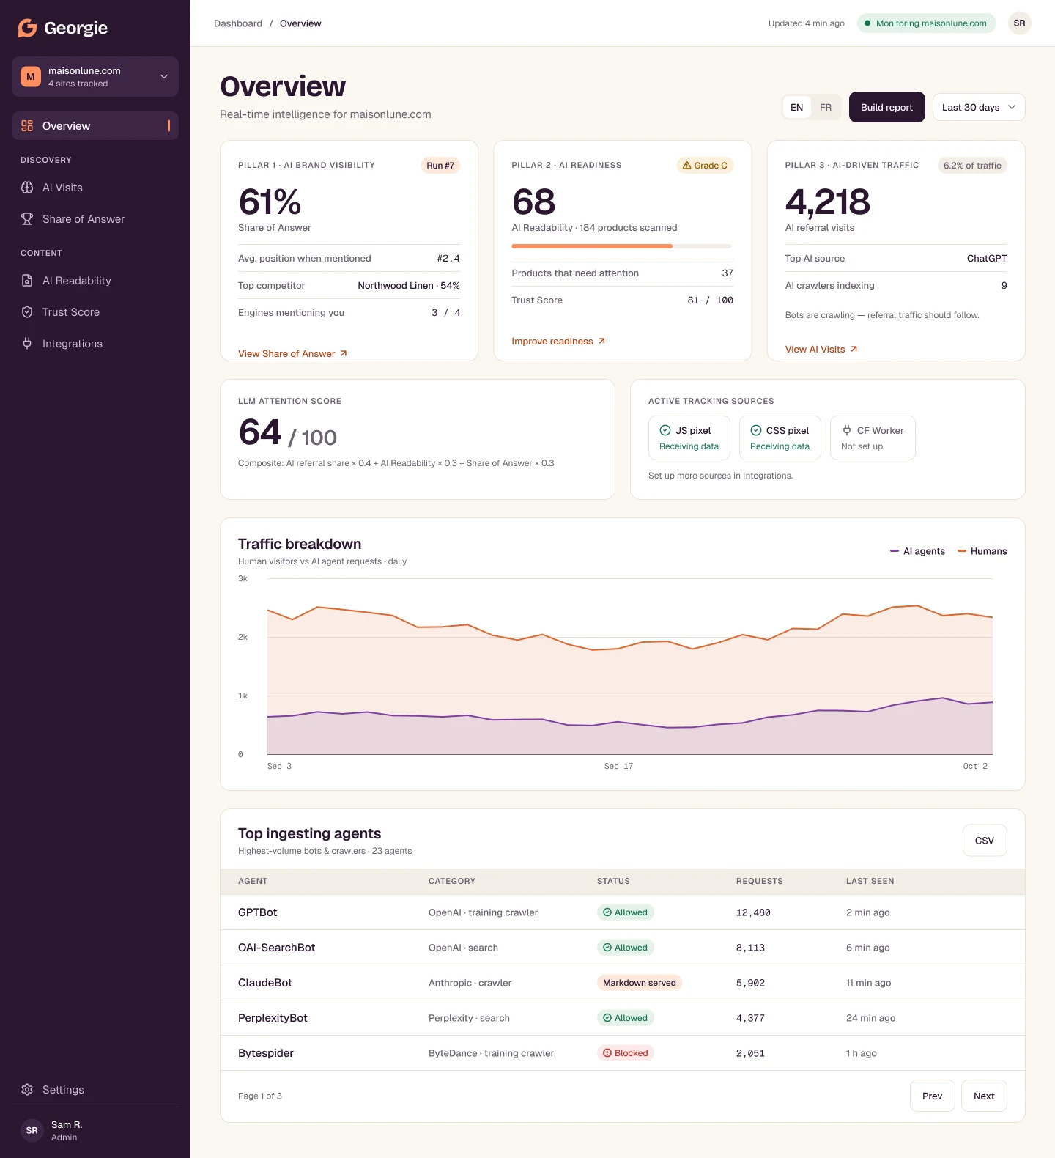This screenshot has height=1158, width=1055.
Task: Follow the Improve readiness link
Action: [x=558, y=342]
